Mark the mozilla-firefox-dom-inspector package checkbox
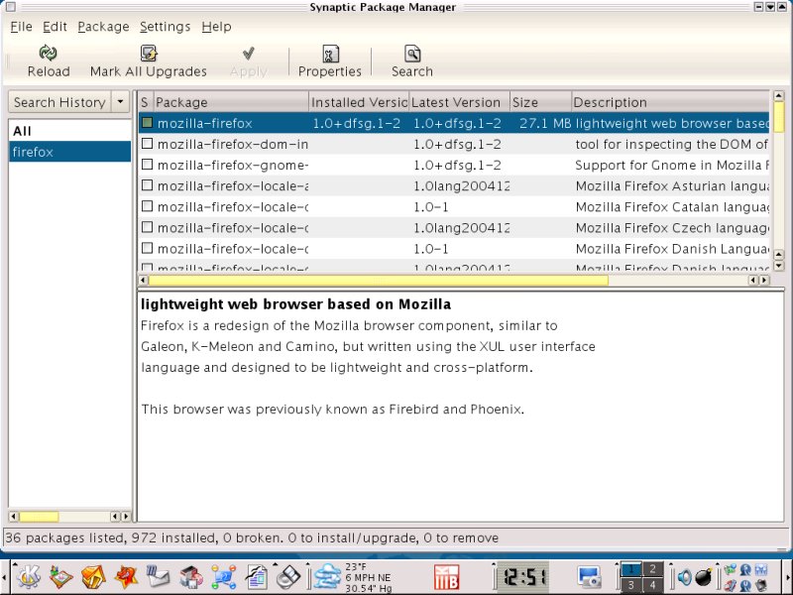Image resolution: width=793 pixels, height=595 pixels. click(147, 145)
